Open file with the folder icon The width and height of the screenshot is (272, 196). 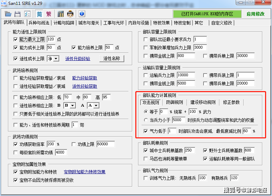coord(8,14)
